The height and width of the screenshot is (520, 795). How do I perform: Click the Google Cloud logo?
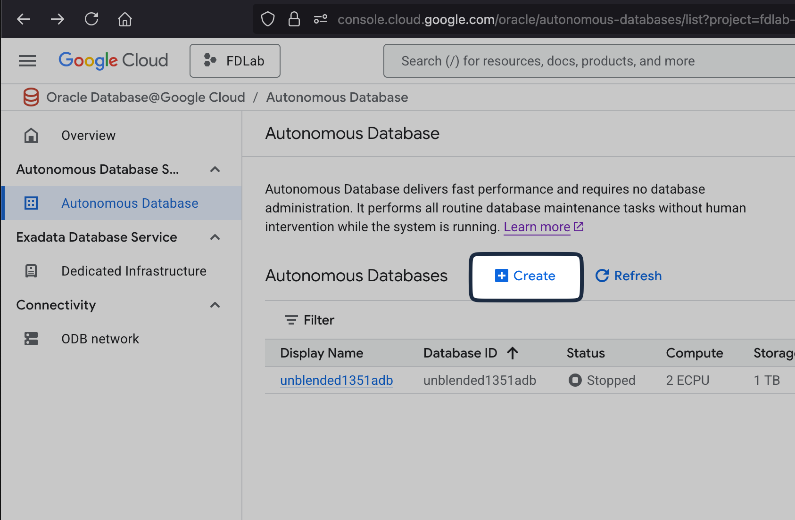click(x=113, y=61)
